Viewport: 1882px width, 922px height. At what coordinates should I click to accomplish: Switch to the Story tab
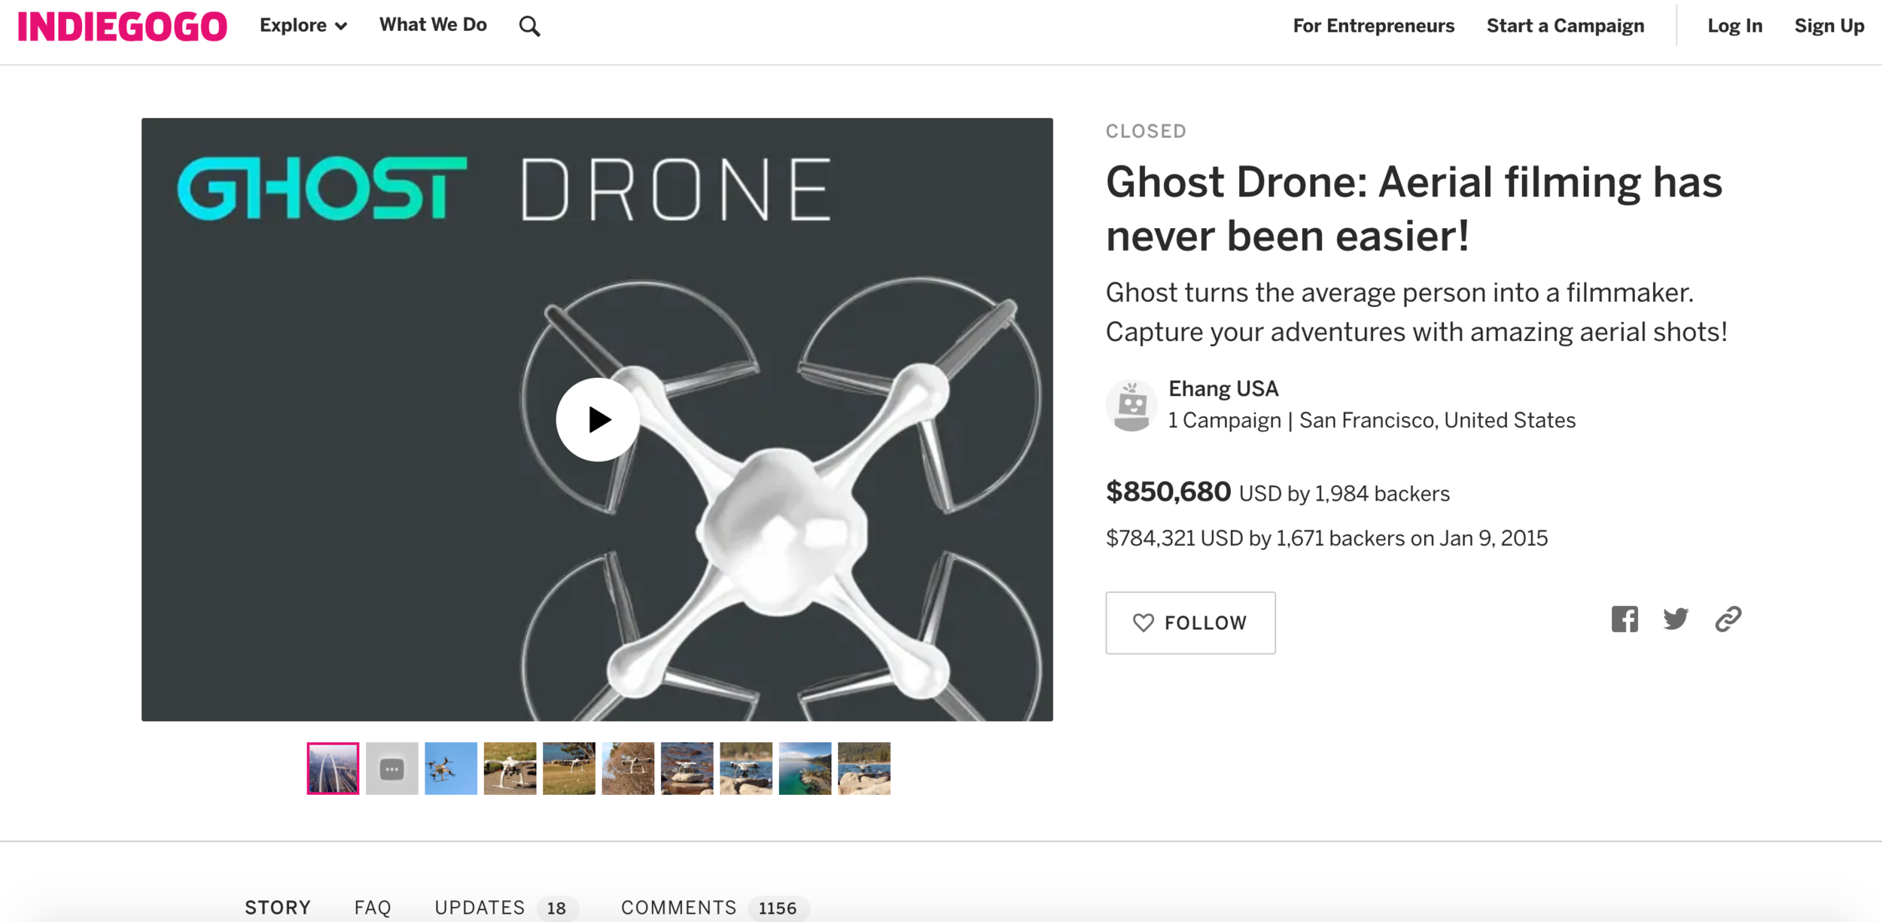[x=278, y=907]
